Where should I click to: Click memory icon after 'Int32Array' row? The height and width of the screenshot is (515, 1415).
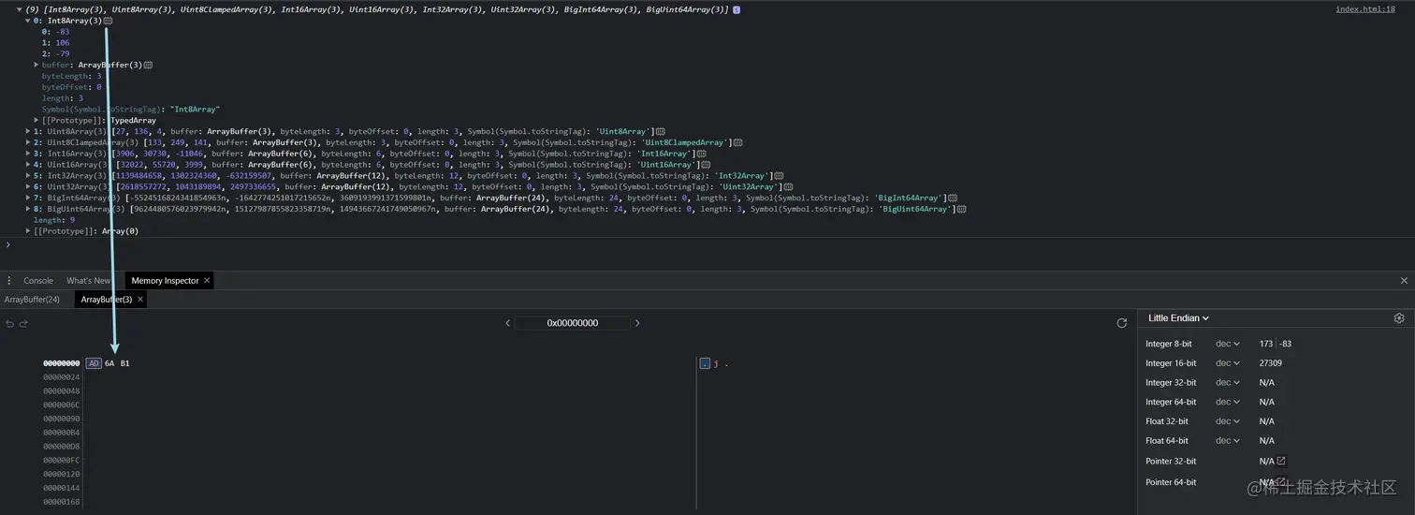[x=779, y=176]
